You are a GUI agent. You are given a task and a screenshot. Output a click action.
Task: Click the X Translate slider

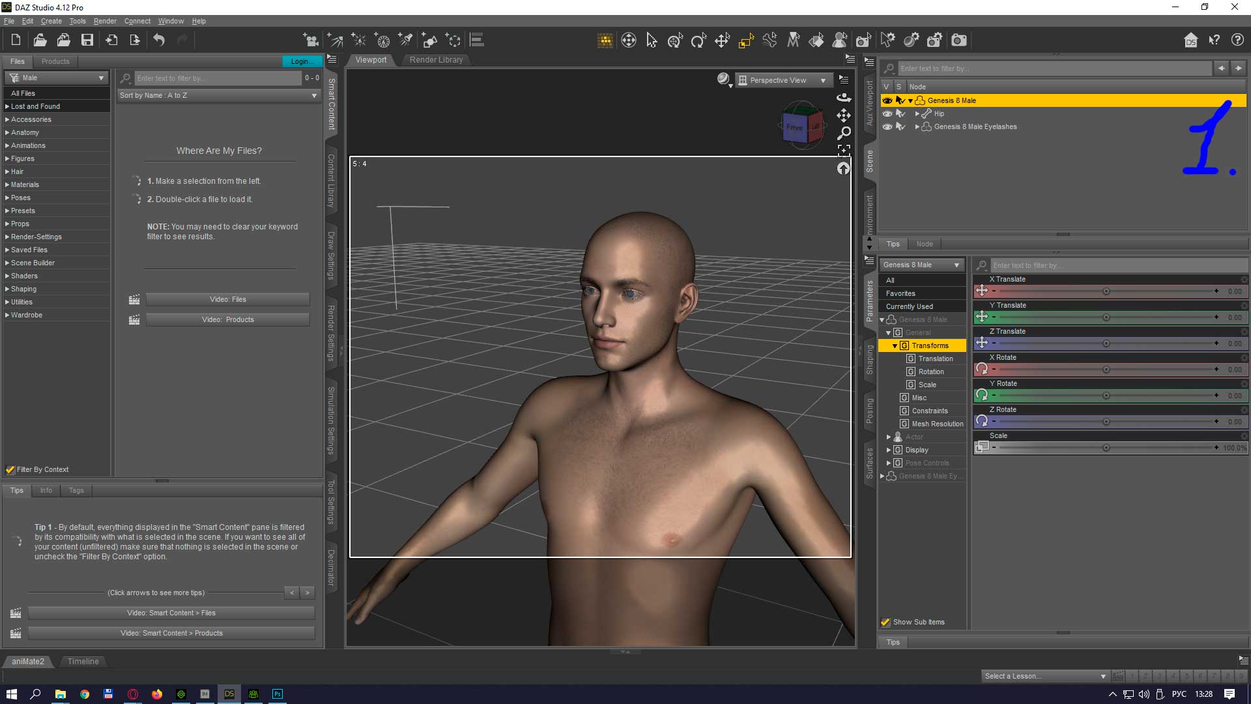[x=1105, y=291]
